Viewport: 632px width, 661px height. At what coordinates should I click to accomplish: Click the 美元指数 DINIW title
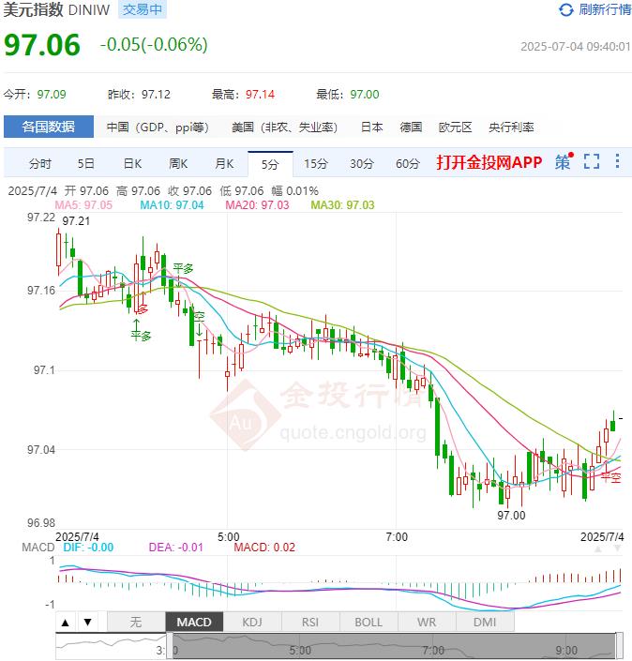(x=56, y=9)
